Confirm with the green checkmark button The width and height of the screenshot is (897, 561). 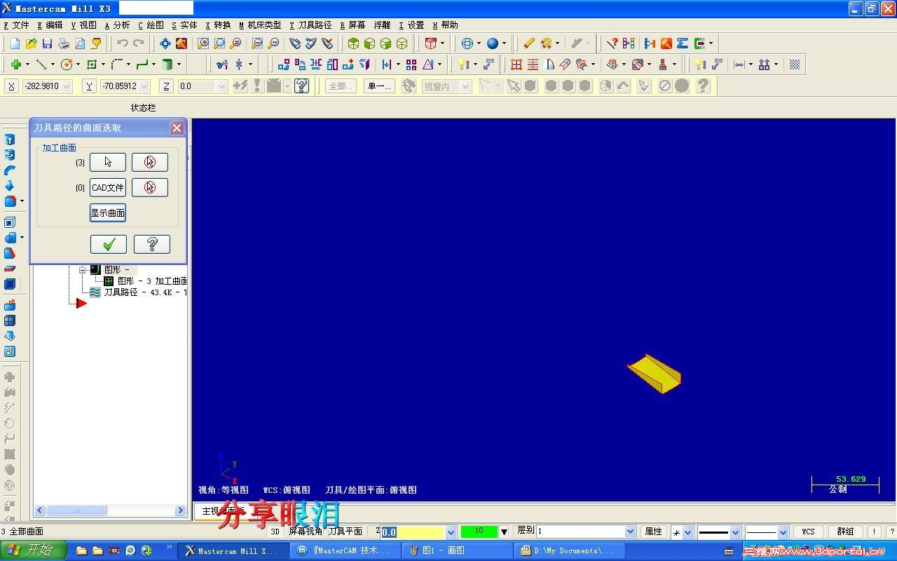coord(109,244)
